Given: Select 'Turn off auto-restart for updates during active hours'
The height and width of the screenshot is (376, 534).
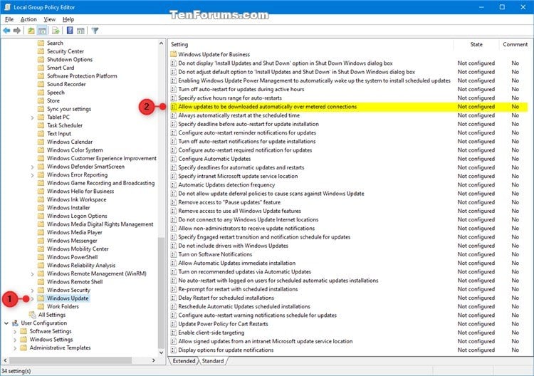Looking at the screenshot, I should 241,89.
